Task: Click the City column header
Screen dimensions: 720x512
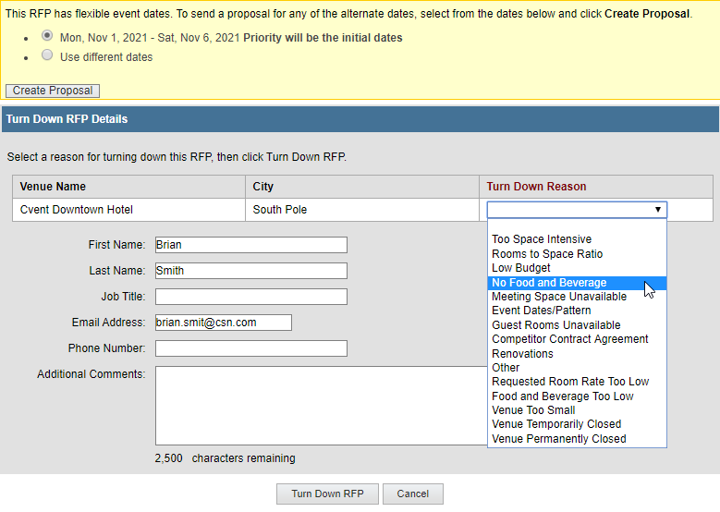Action: pos(361,187)
